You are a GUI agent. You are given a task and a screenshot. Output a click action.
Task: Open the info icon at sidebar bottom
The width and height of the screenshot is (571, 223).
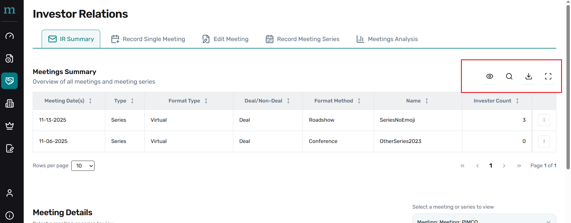click(10, 216)
